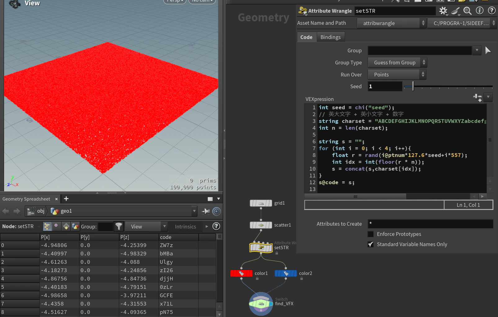Open the asset path C:/PROGRA~1 dropdown
Screen dimensions: 498x317
(462, 23)
